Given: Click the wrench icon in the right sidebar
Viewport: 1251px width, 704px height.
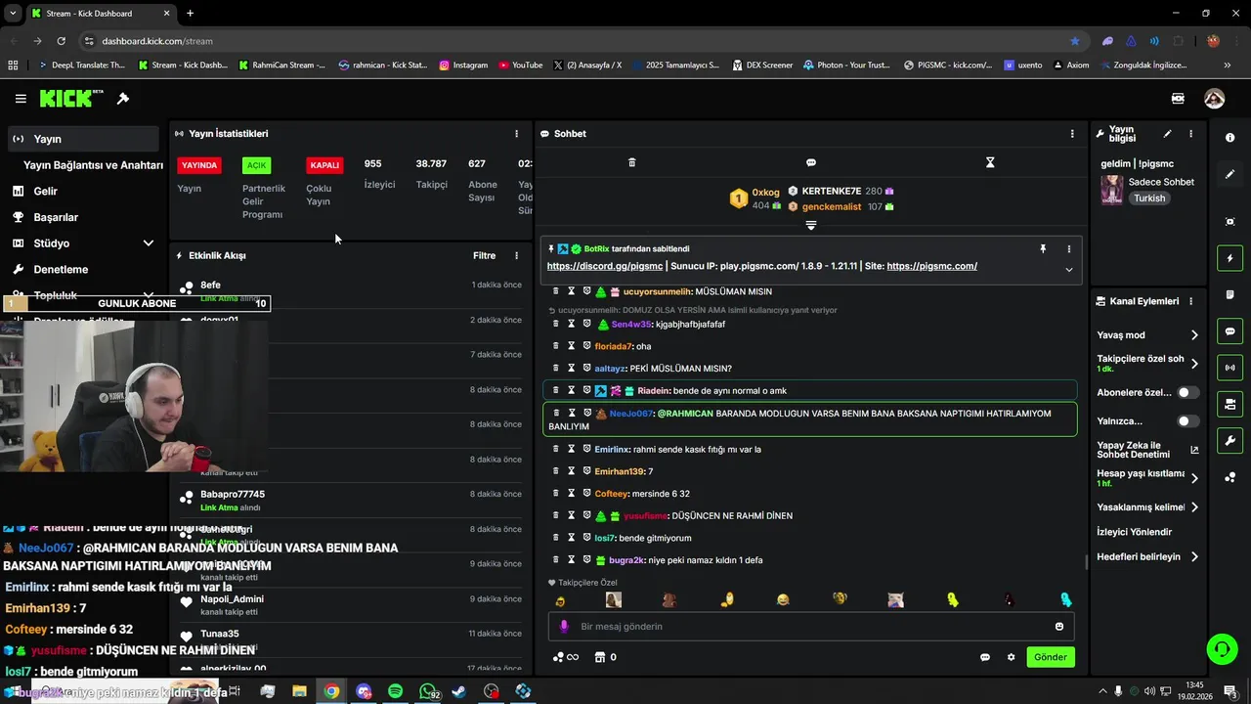Looking at the screenshot, I should [x=1230, y=441].
